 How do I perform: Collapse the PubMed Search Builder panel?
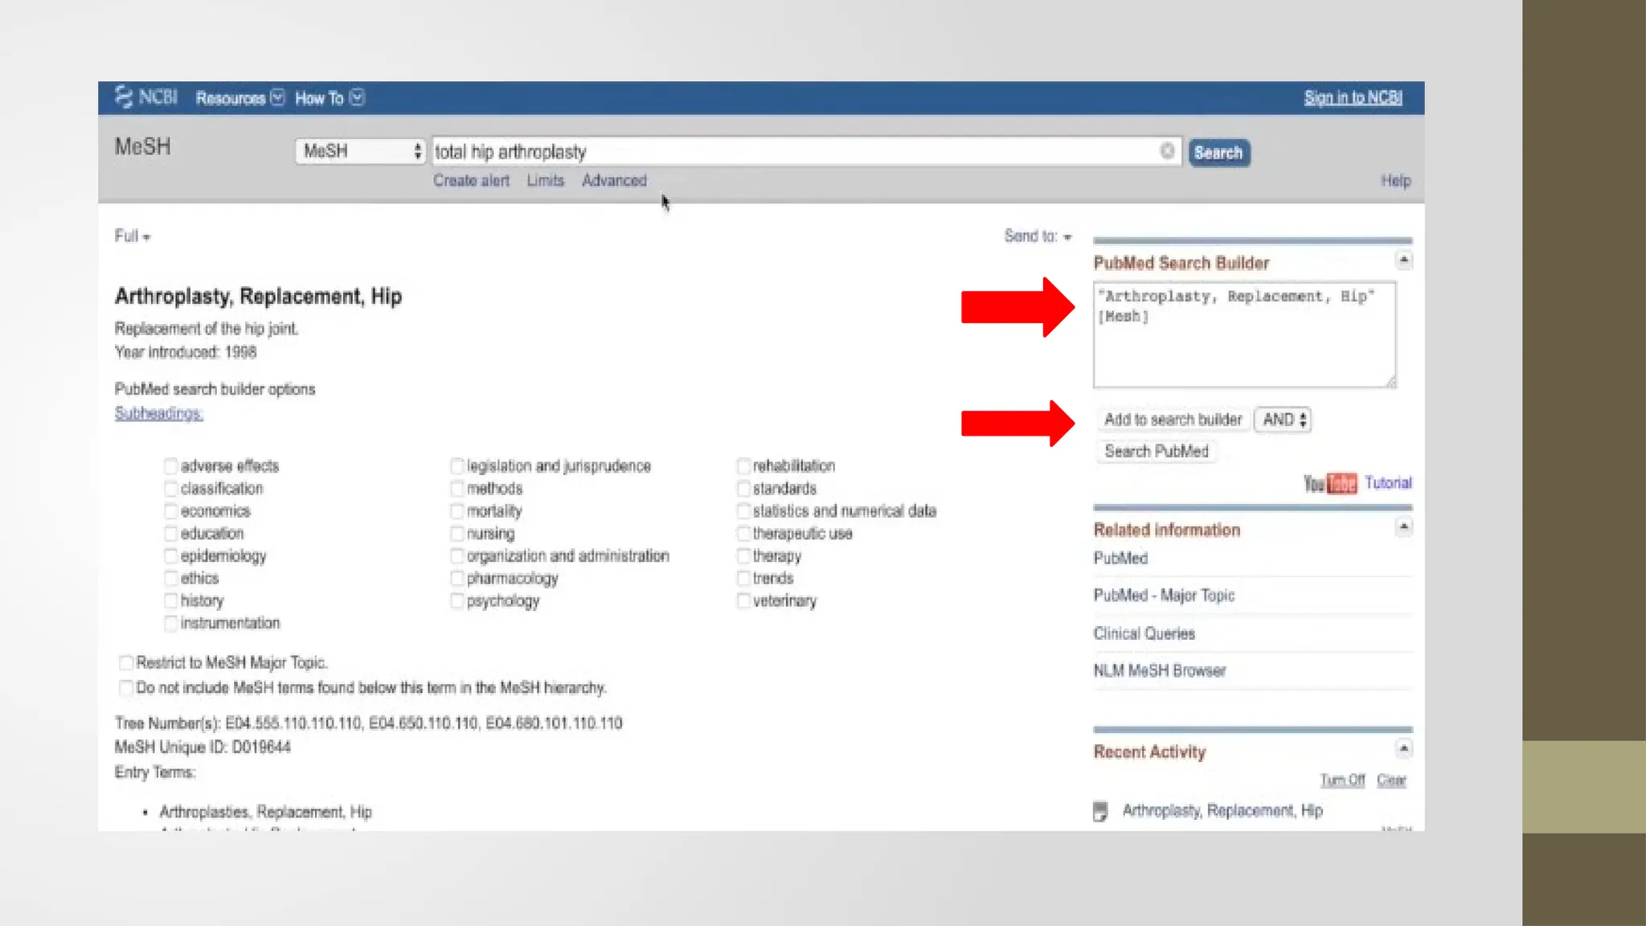click(1403, 260)
